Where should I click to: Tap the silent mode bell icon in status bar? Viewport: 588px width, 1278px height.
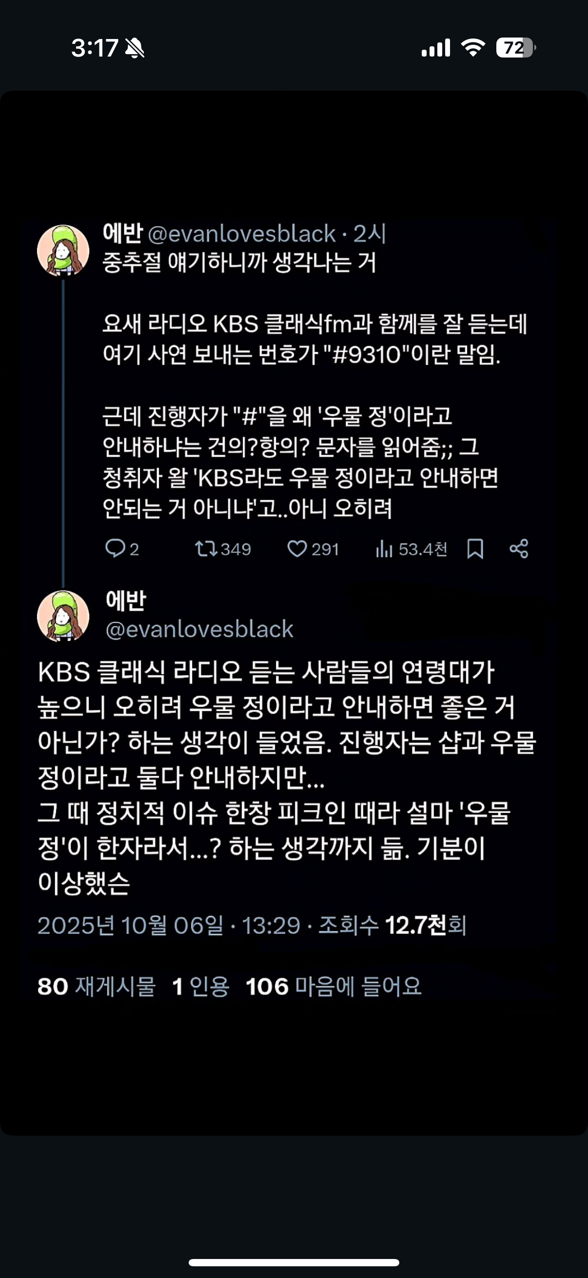tap(135, 48)
